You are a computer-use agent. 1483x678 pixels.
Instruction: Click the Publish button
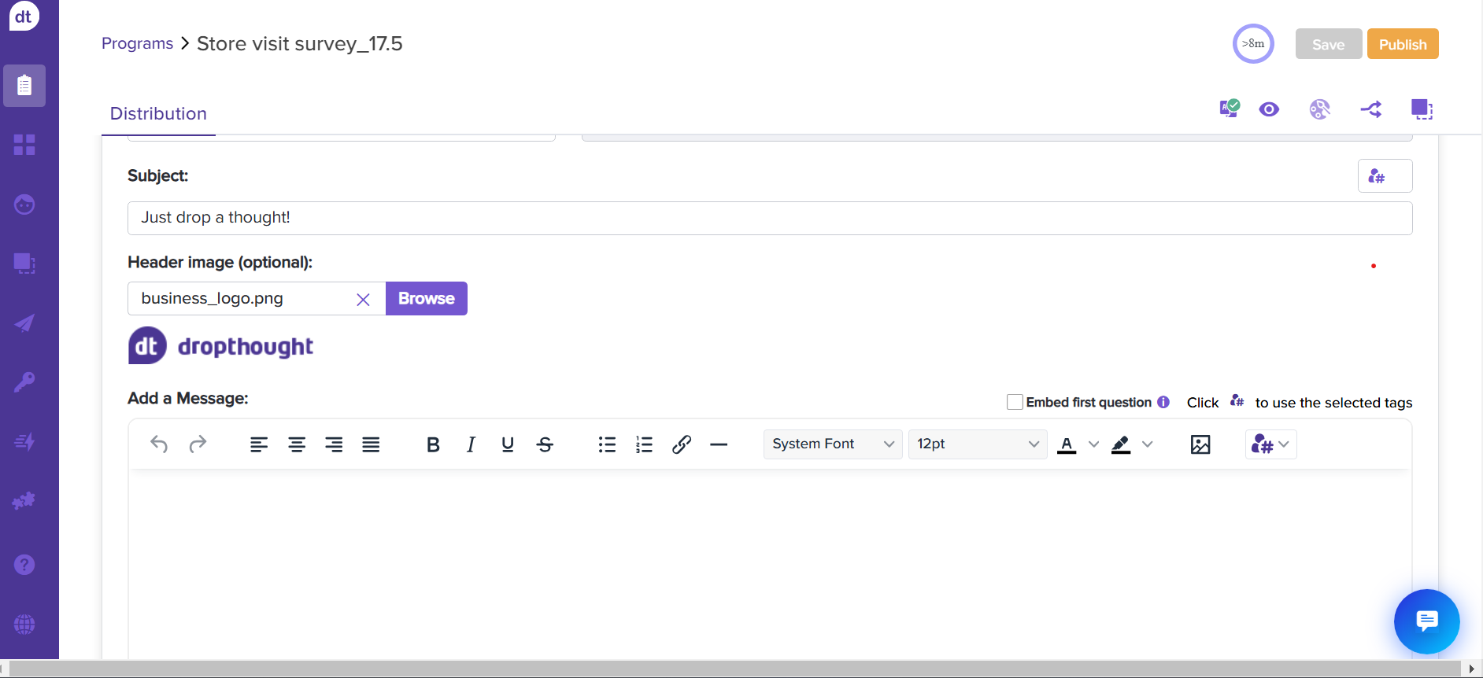coord(1402,44)
